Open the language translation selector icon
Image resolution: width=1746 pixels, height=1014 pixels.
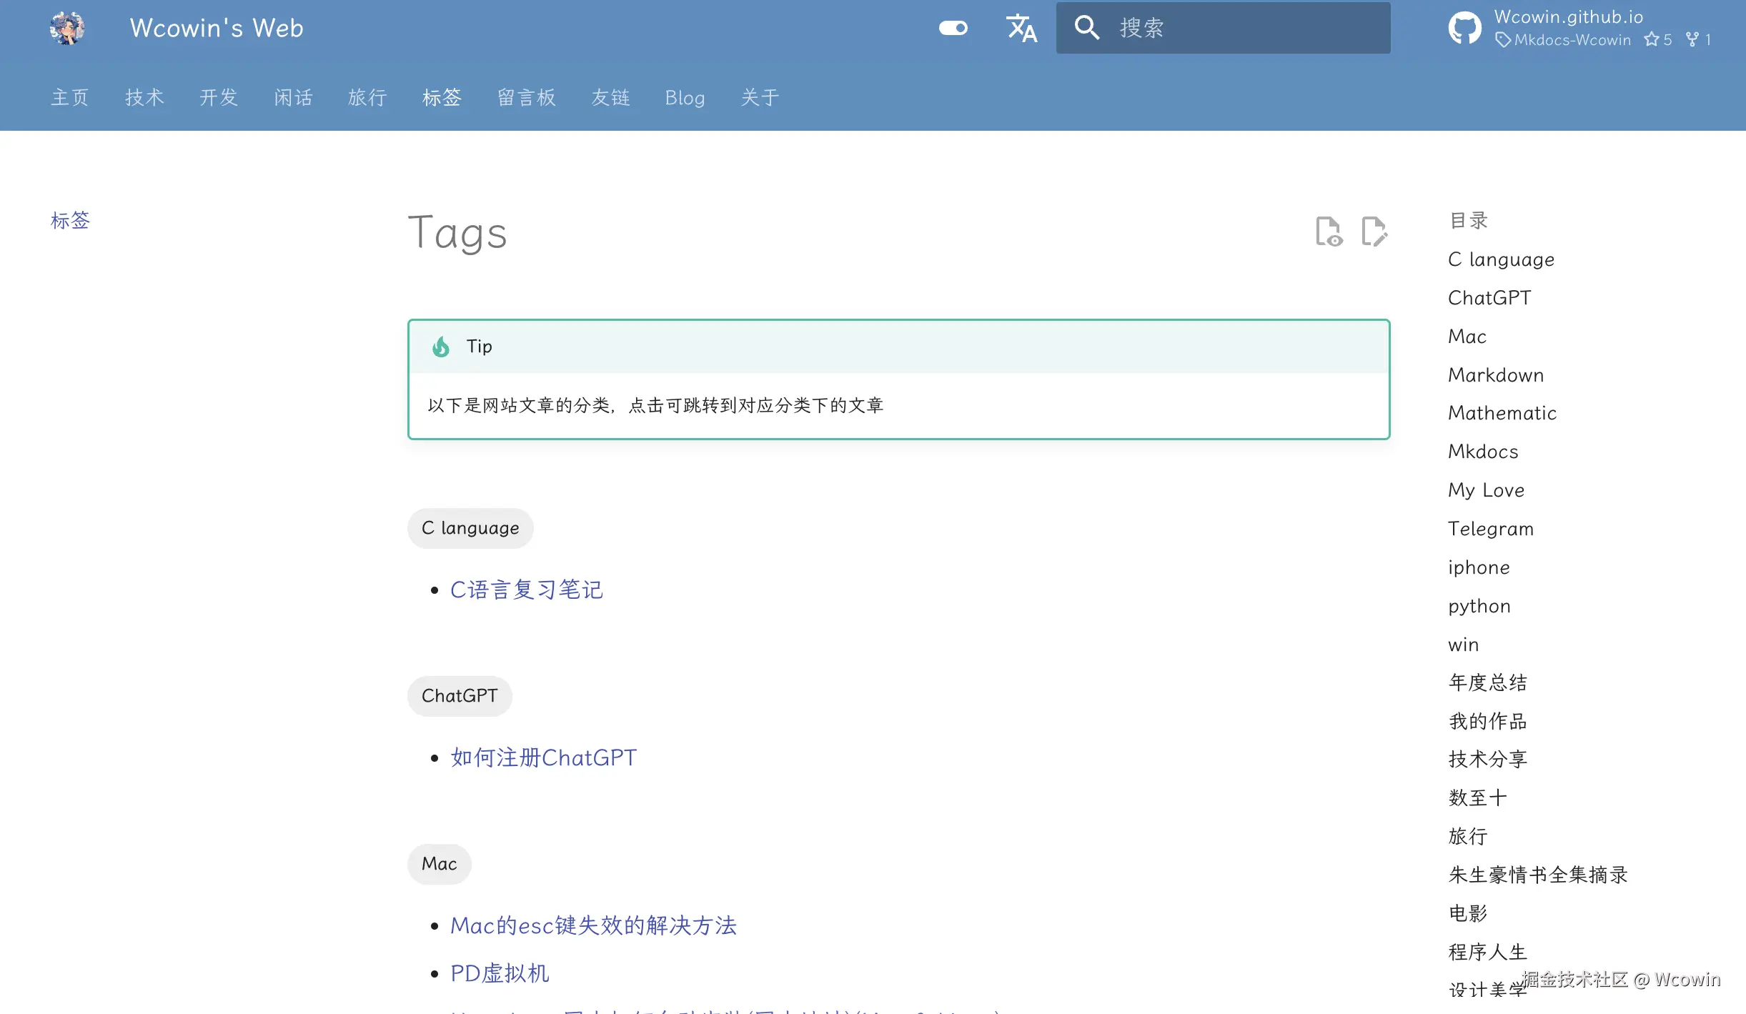pyautogui.click(x=1021, y=28)
